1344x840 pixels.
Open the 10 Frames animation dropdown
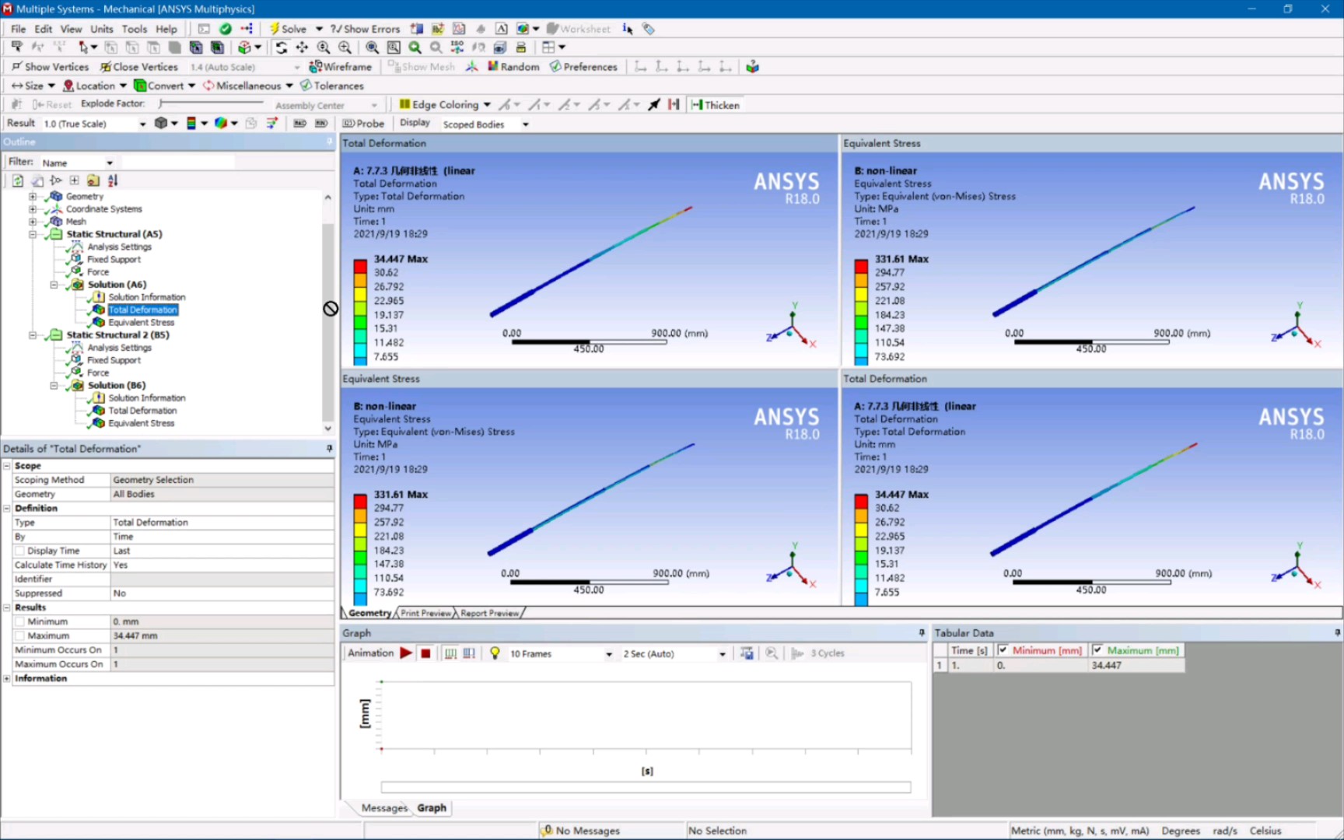609,653
